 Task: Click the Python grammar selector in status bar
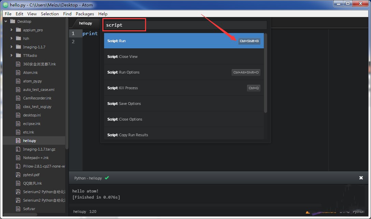(358, 212)
